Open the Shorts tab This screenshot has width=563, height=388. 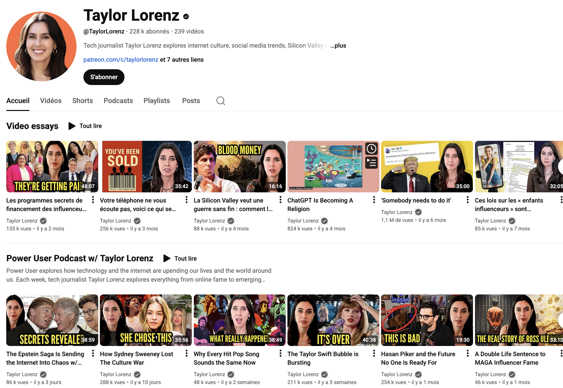click(82, 101)
